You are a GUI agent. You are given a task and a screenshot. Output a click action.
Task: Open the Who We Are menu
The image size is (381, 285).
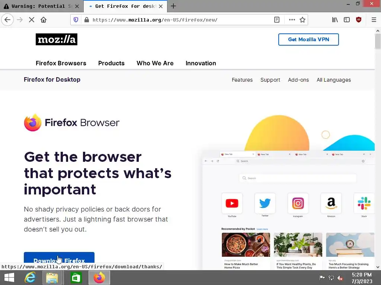tap(155, 63)
